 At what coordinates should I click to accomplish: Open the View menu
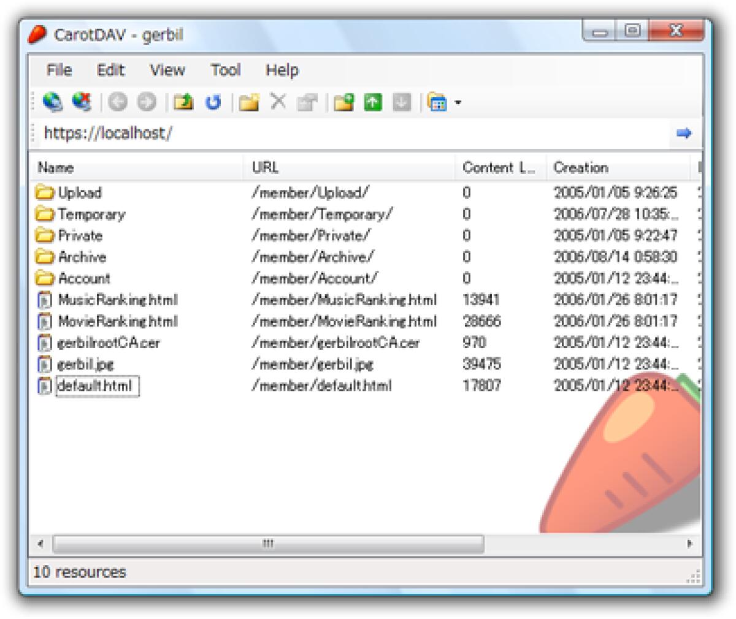(x=166, y=70)
